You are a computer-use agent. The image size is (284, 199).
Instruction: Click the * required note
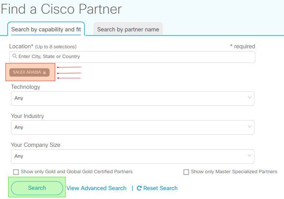(x=242, y=46)
